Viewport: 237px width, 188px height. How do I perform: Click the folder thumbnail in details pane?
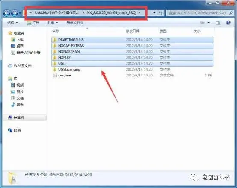[x=12, y=178]
